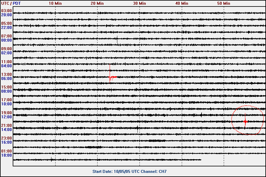Image resolution: width=266 pixels, height=177 pixels.
Task: Select the 20 Min column header
Action: 97,3
